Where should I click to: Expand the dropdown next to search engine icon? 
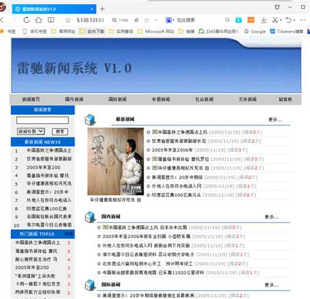(174, 21)
